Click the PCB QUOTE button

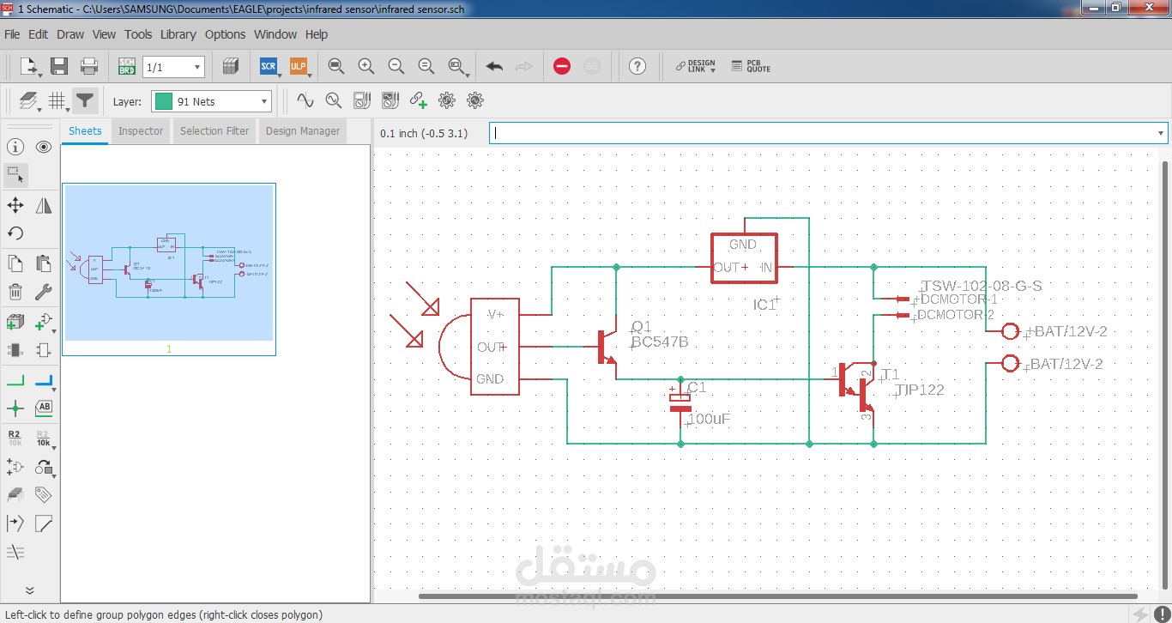click(751, 66)
